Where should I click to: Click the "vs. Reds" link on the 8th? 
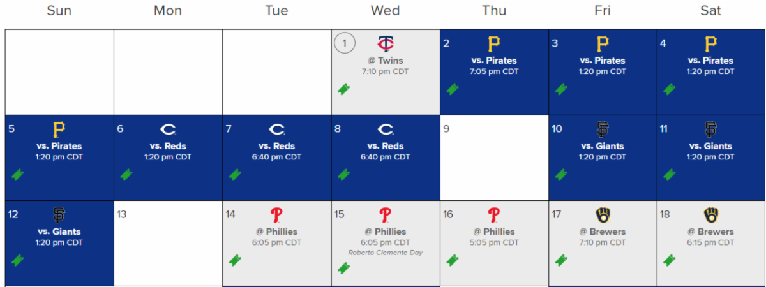point(385,146)
